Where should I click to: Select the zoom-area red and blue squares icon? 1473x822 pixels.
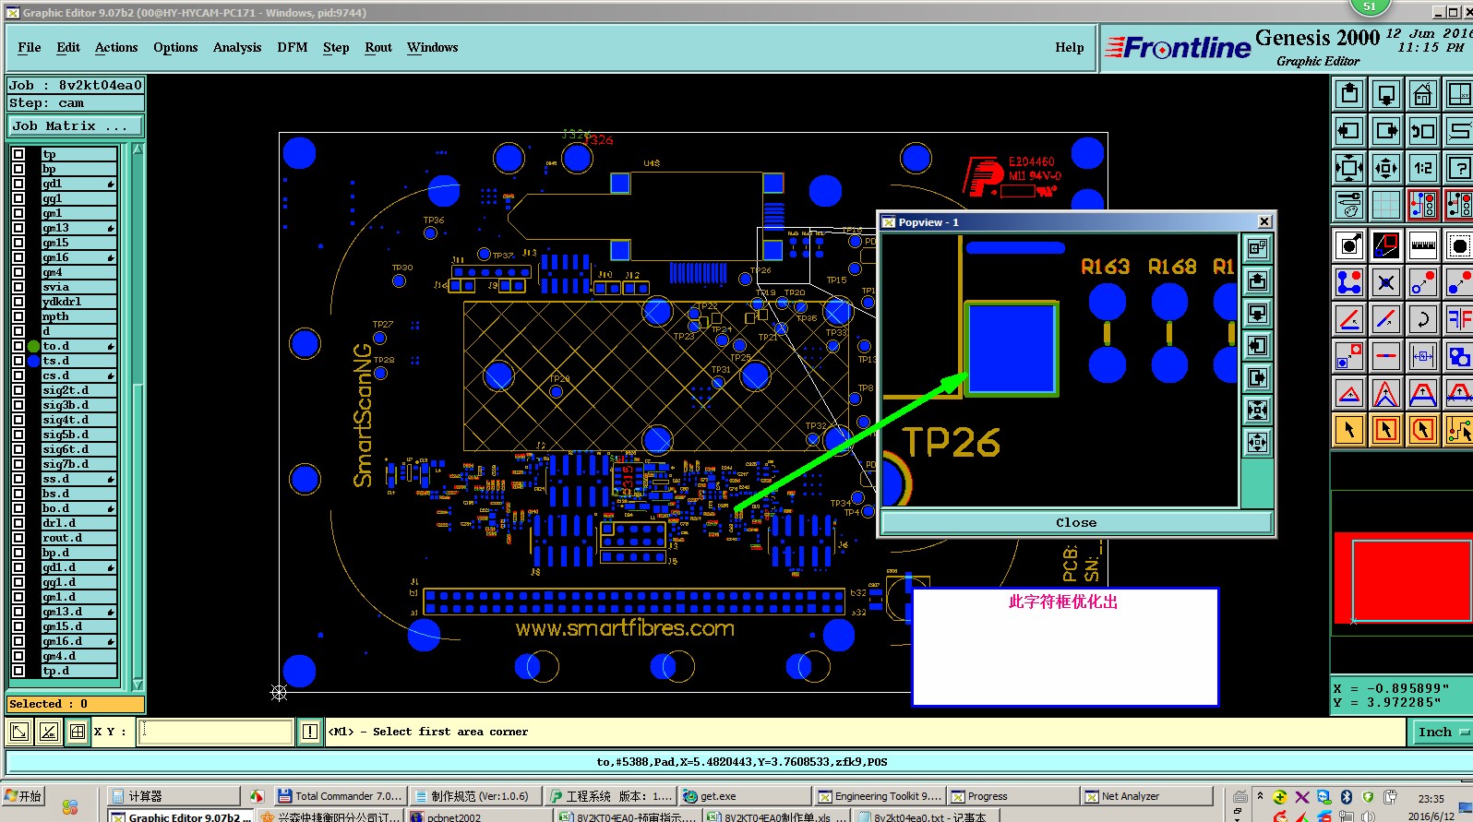pos(1386,245)
